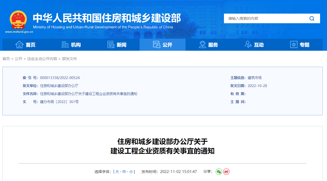
Task: Click the star icon beside 专题
Action: [294, 45]
